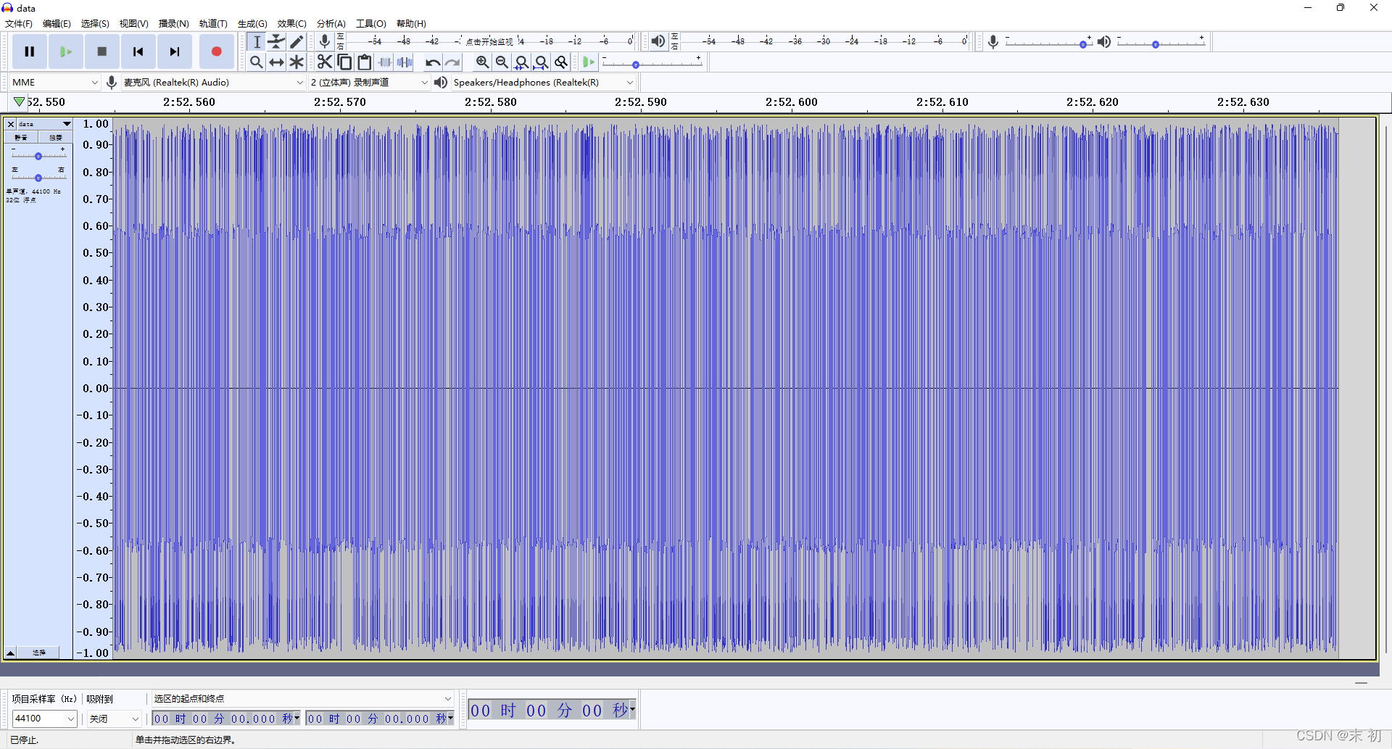Click the 2:52.600 mark on timeline ruler
The width and height of the screenshot is (1392, 749).
coord(791,102)
